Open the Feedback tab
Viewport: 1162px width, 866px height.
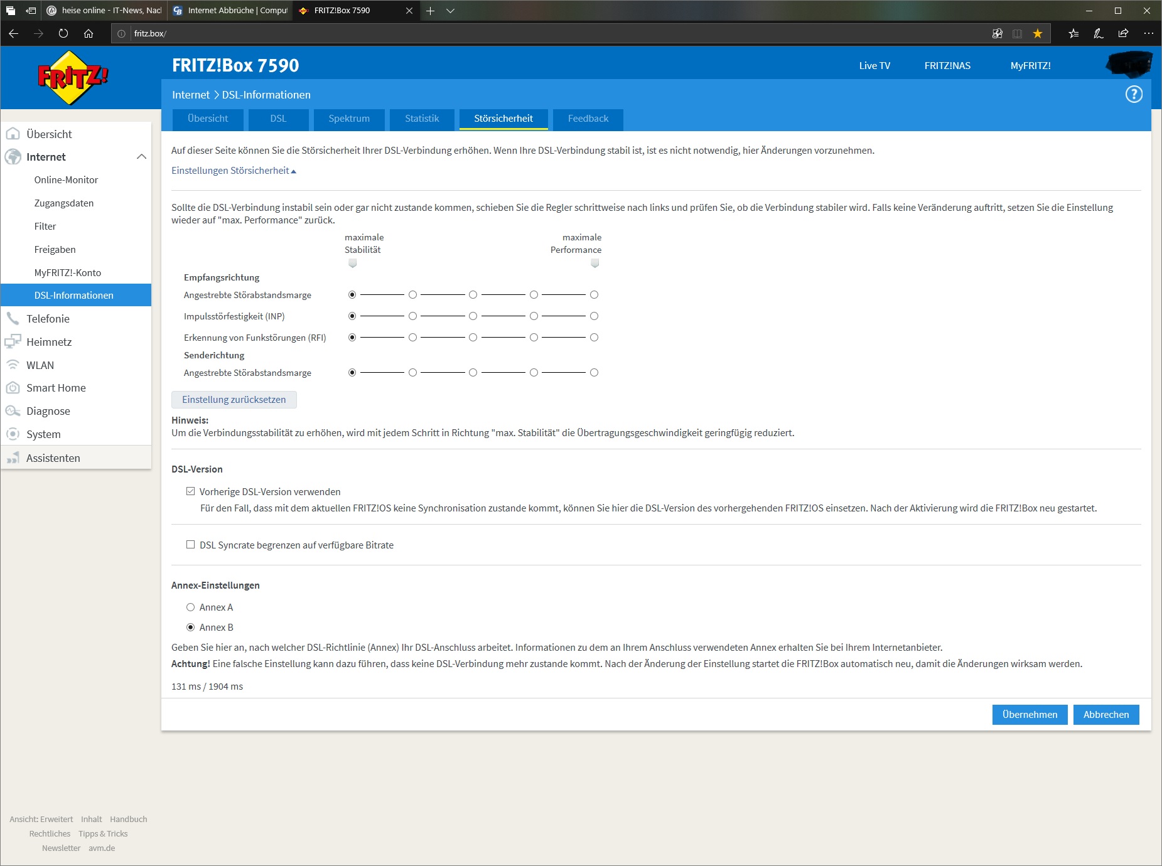[588, 119]
